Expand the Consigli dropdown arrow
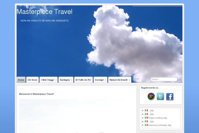This screenshot has height=133, width=199. 105,80
